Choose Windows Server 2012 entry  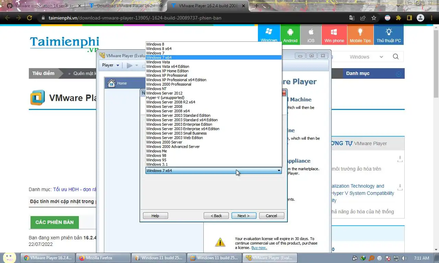[x=213, y=93]
